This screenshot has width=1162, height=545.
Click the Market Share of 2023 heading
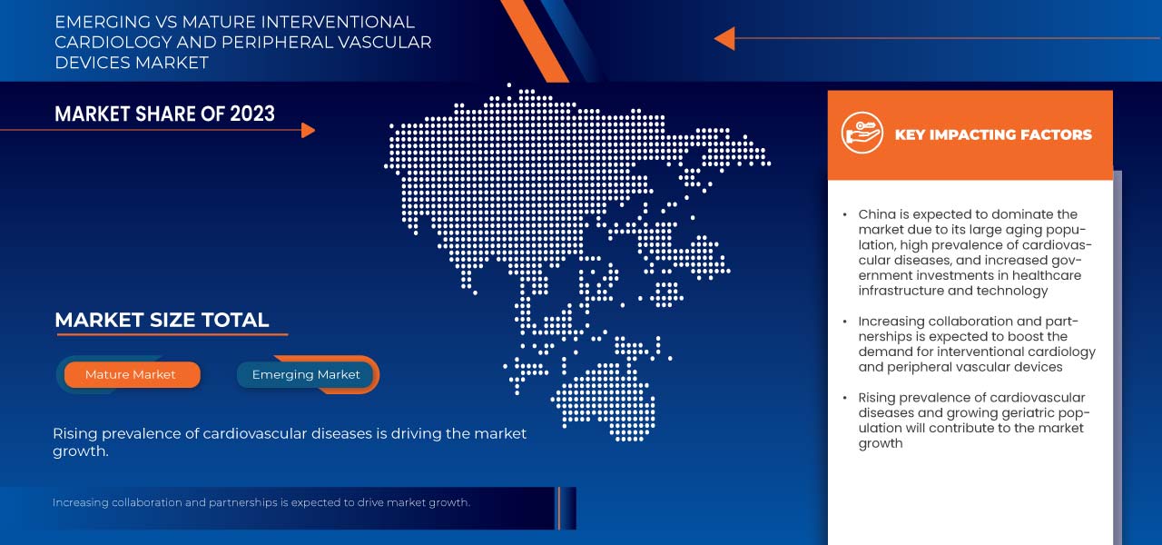coord(164,114)
